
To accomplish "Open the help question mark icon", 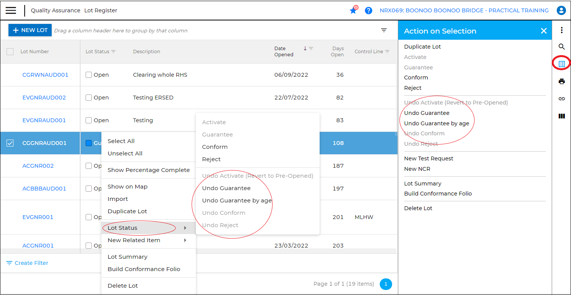I will pos(369,11).
